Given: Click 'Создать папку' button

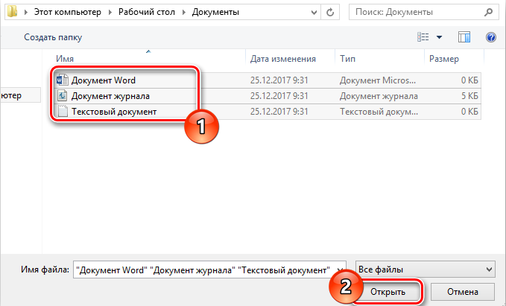Looking at the screenshot, I should click(x=53, y=37).
